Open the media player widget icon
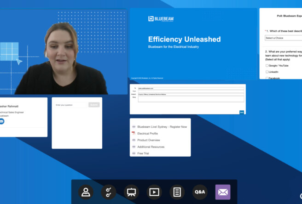The height and width of the screenshot is (204, 302). coord(154,192)
